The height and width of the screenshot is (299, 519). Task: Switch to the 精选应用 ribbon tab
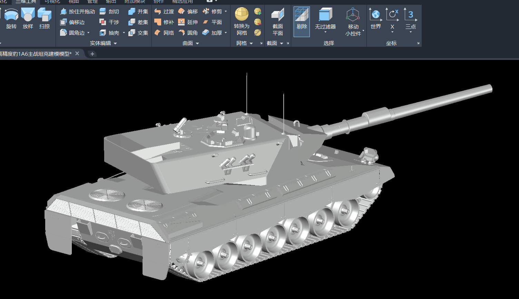coord(183,2)
